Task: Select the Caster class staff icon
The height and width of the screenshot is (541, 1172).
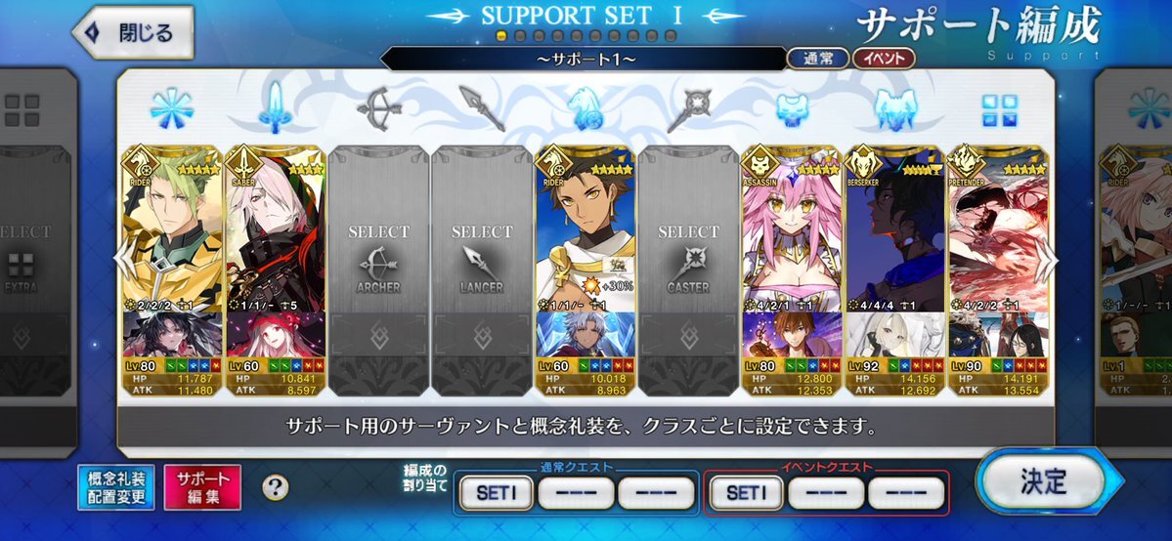Action: [688, 109]
